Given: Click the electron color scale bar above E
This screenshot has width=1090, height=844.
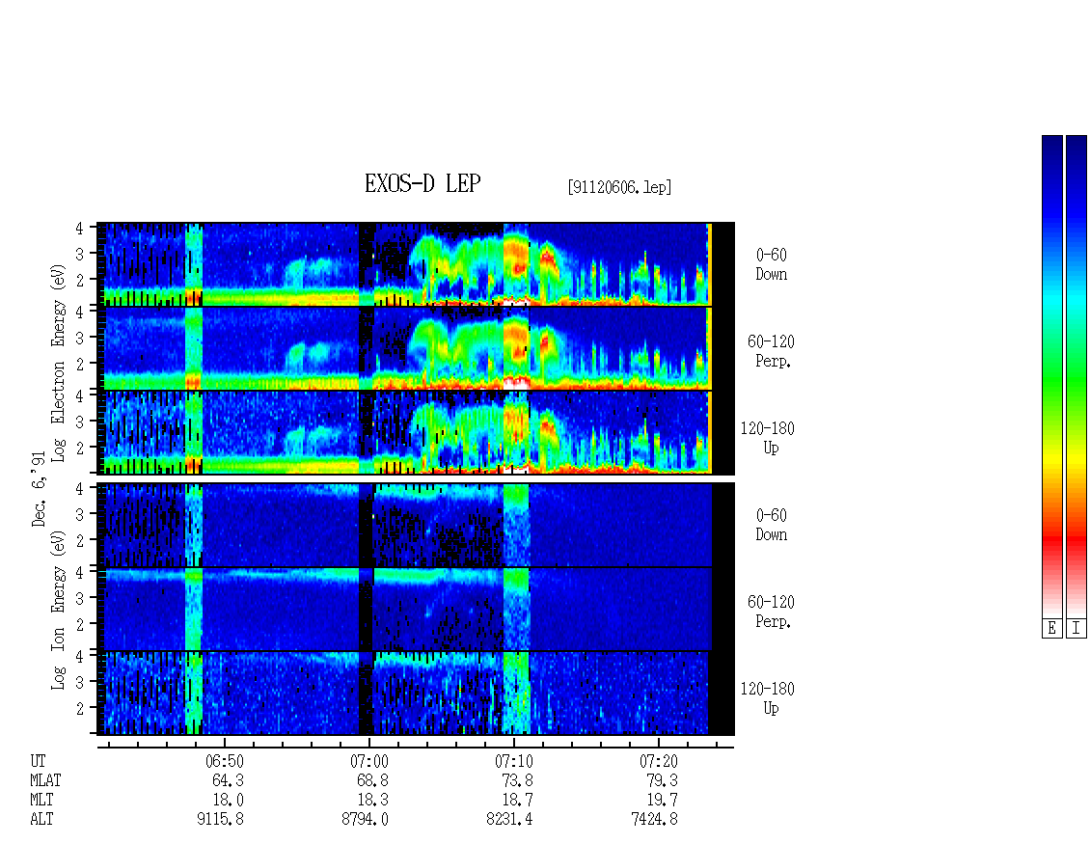Looking at the screenshot, I should [1051, 376].
